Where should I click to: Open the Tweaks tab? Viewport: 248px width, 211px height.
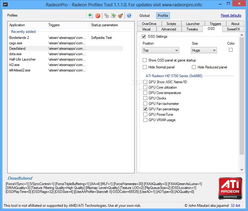tap(192, 29)
